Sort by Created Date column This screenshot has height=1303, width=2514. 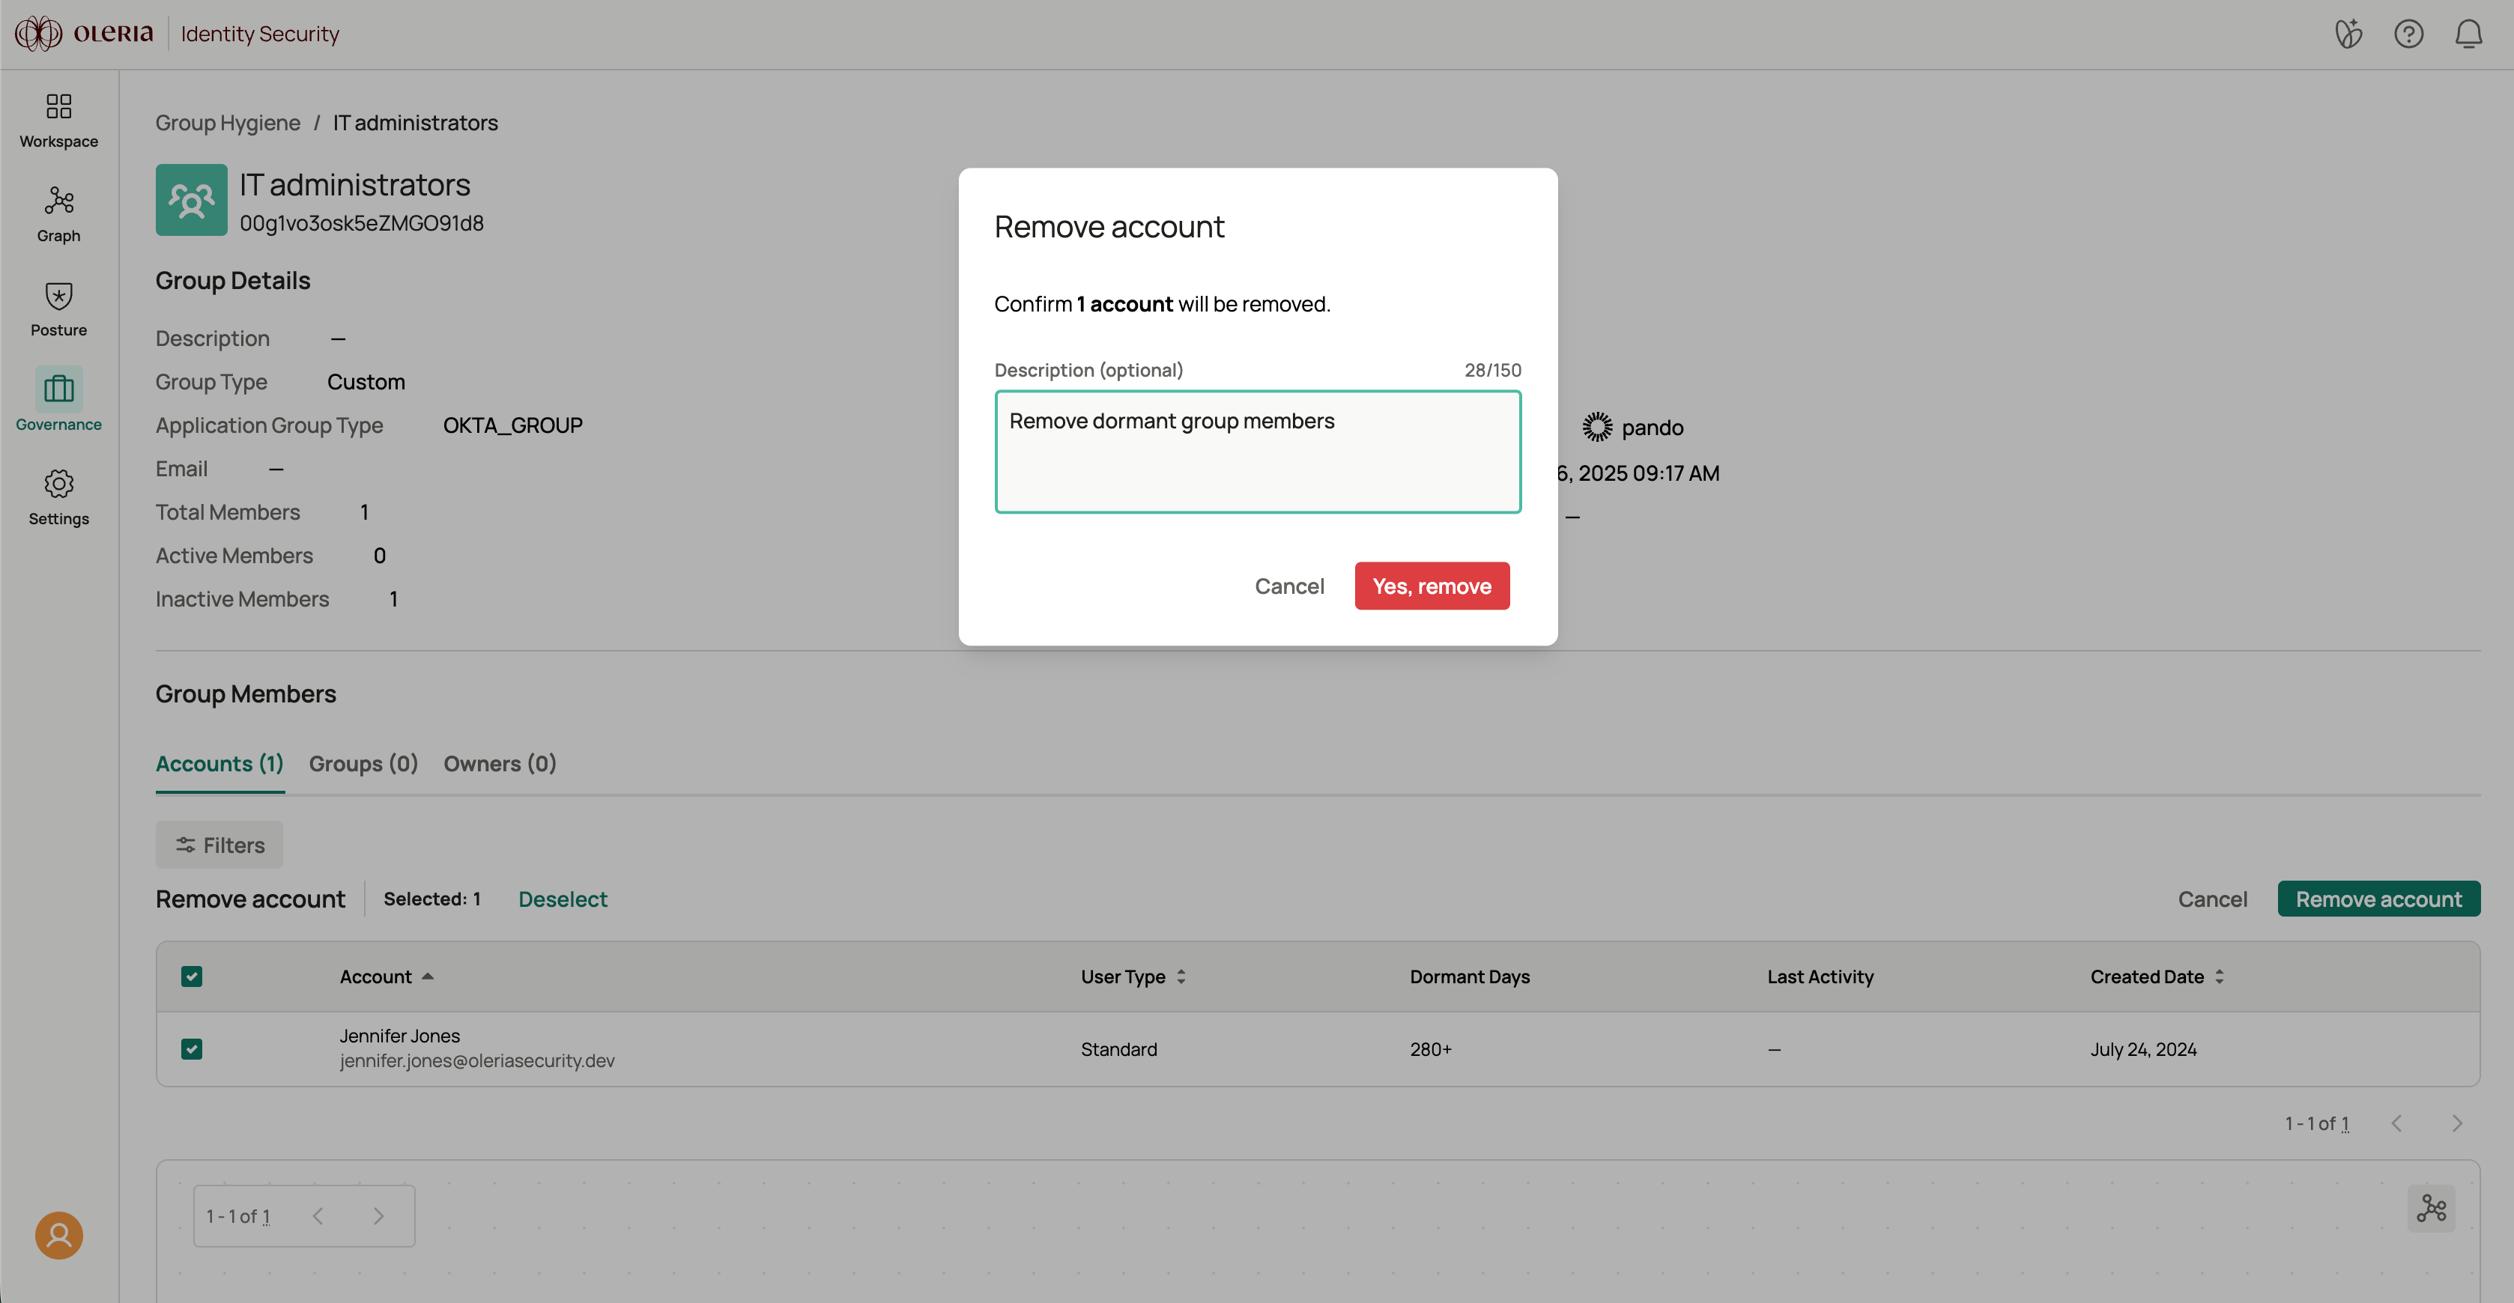(2157, 977)
